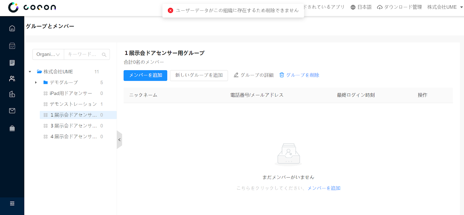Viewport: 464px width, 215px height.
Task: Click 操作 column header
Action: pos(422,95)
